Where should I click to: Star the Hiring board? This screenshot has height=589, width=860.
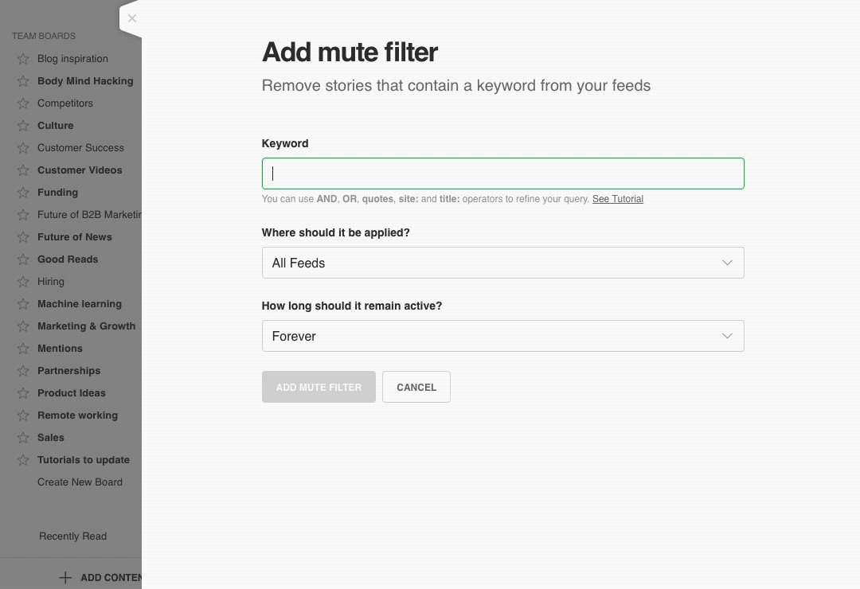(23, 282)
